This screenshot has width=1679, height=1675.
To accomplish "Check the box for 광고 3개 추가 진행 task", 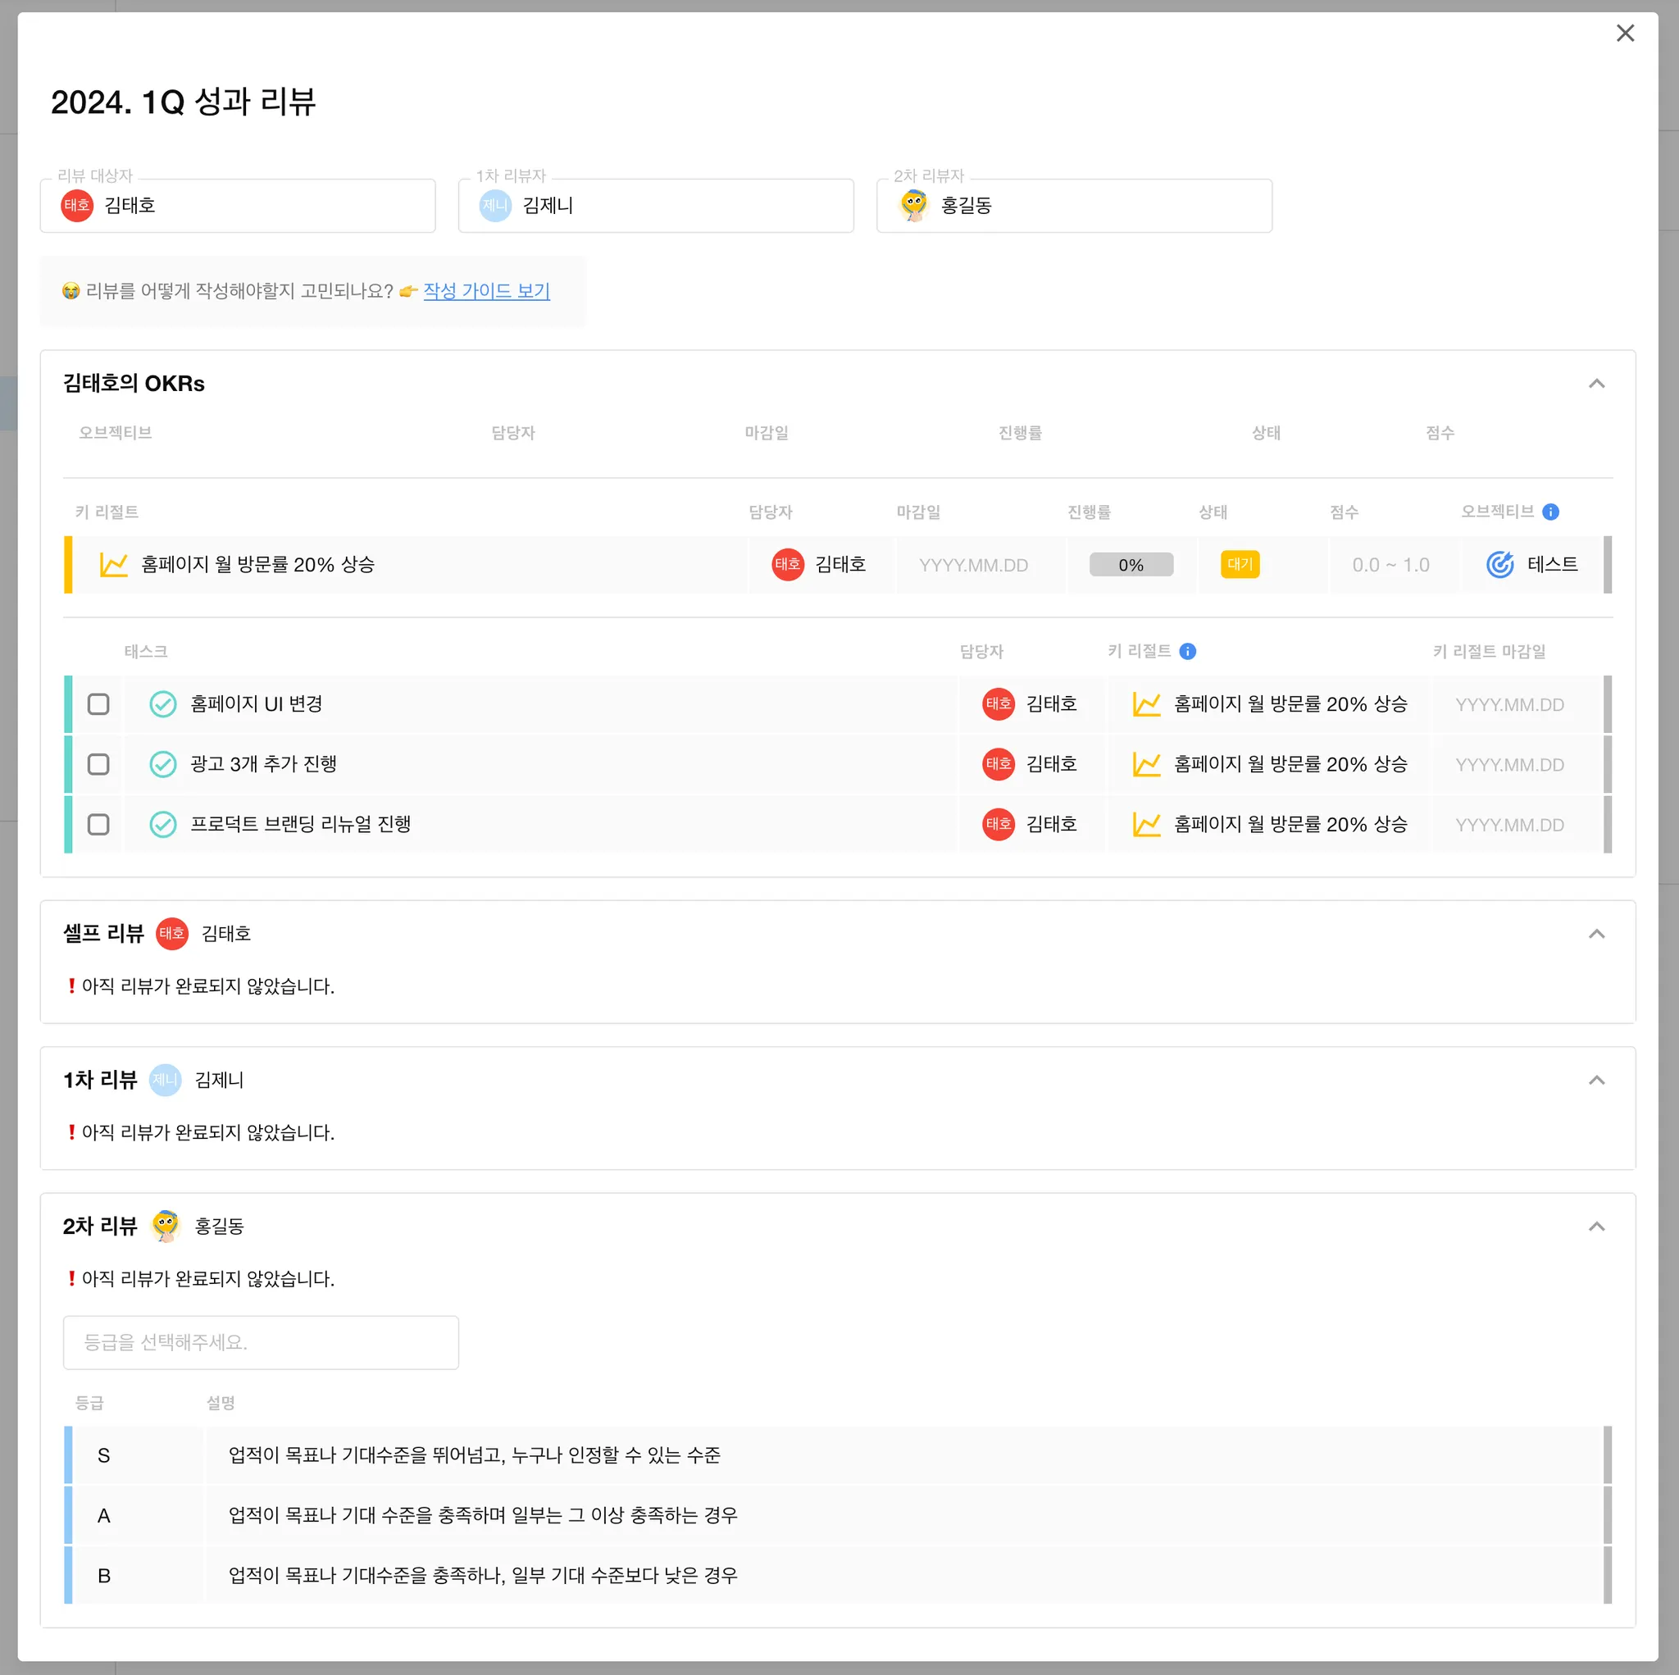I will [98, 764].
